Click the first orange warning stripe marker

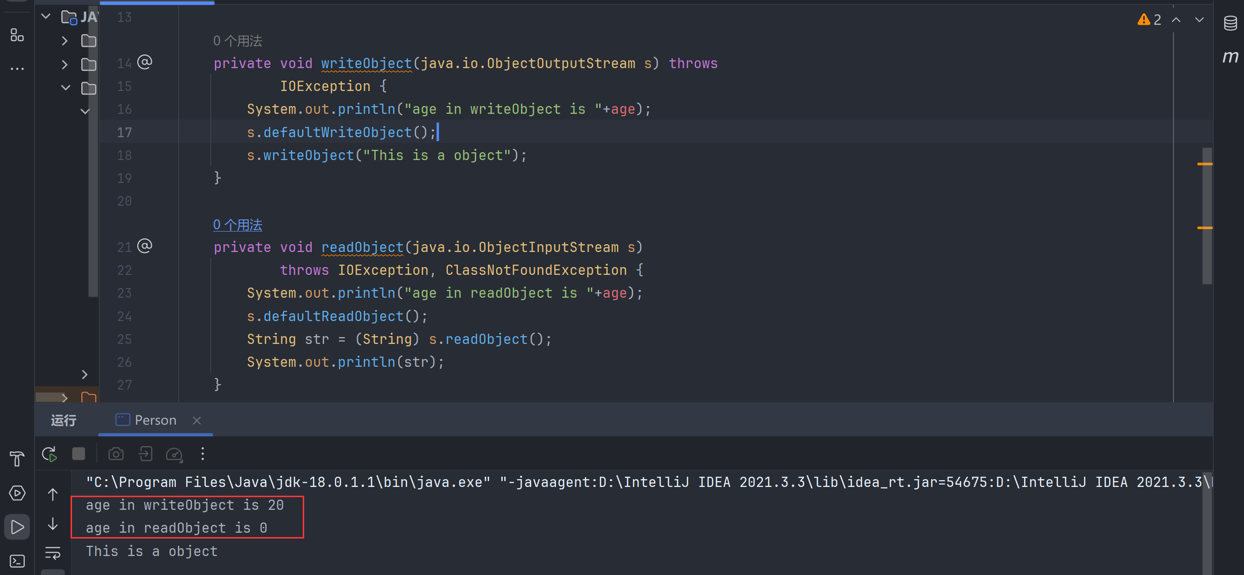[x=1205, y=164]
